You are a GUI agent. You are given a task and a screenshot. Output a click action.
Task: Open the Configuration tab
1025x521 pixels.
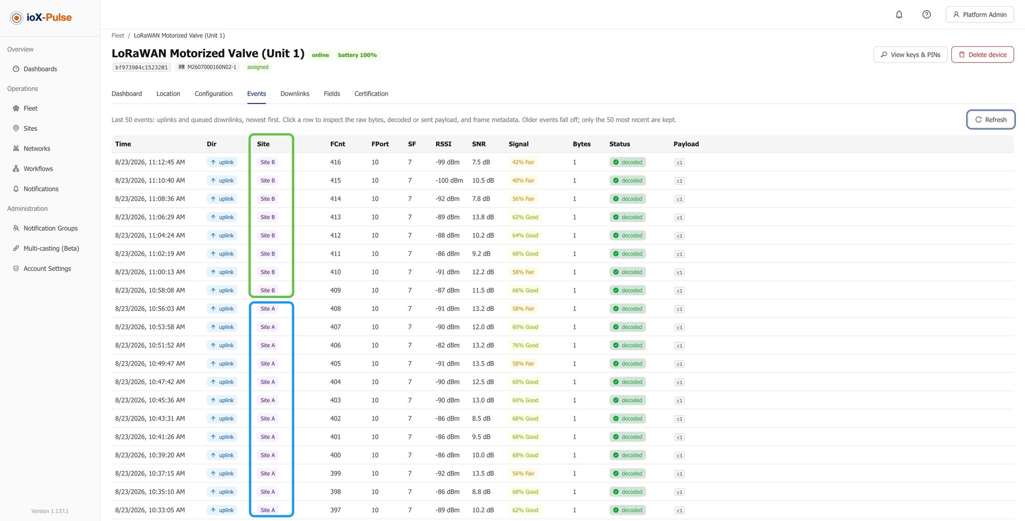pos(214,94)
